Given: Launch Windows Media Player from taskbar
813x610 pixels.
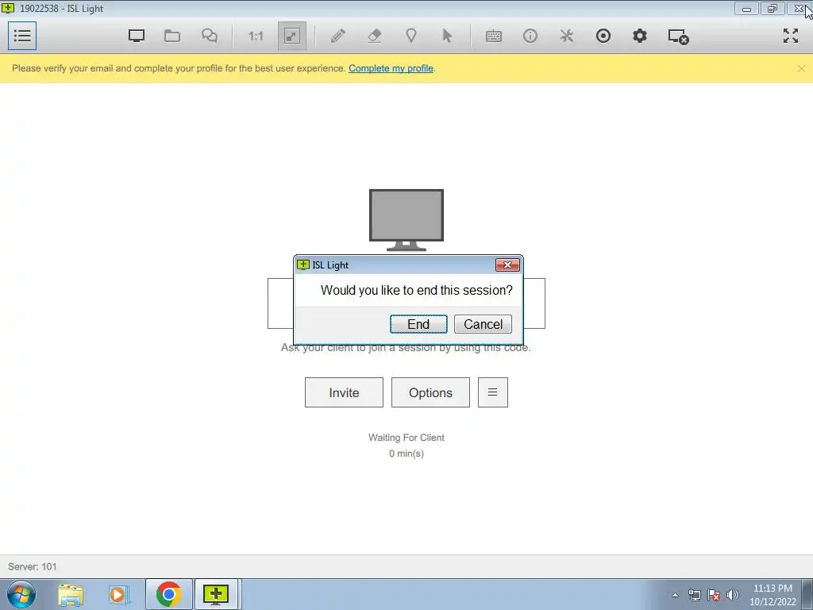Looking at the screenshot, I should (x=118, y=594).
